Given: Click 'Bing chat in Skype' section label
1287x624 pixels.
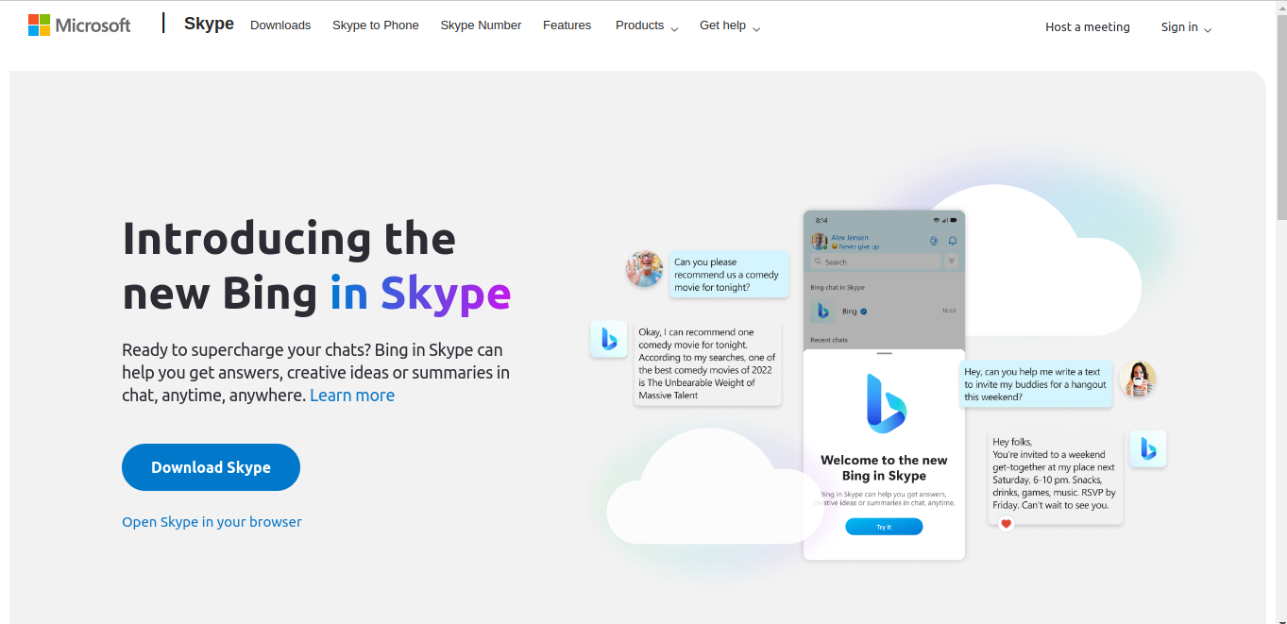Looking at the screenshot, I should coord(838,287).
